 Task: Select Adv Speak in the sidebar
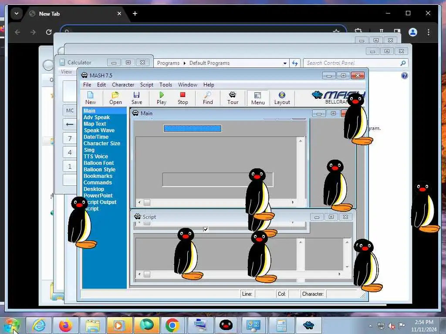click(97, 117)
